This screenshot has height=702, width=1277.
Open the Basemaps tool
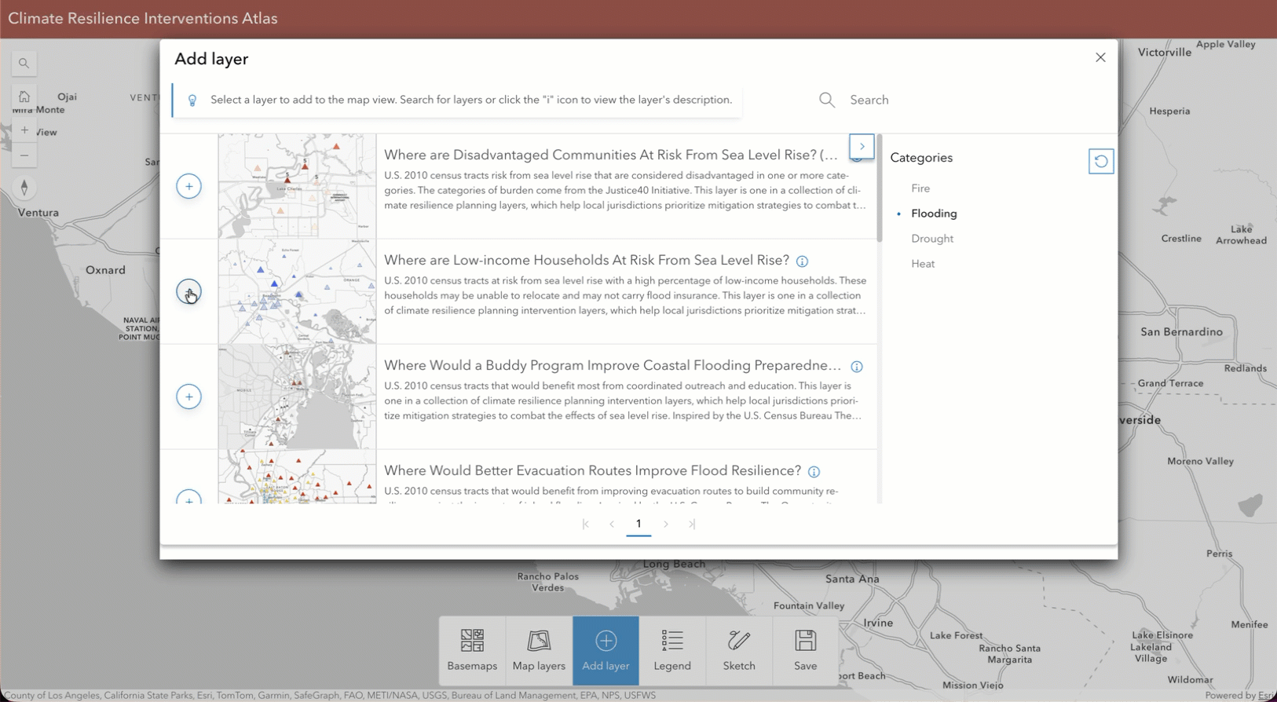click(x=472, y=650)
